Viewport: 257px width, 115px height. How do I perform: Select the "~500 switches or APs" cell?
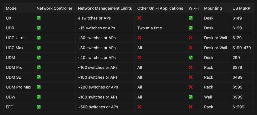point(98,107)
